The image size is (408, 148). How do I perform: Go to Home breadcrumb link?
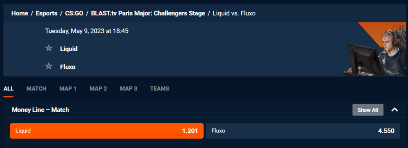click(x=20, y=13)
